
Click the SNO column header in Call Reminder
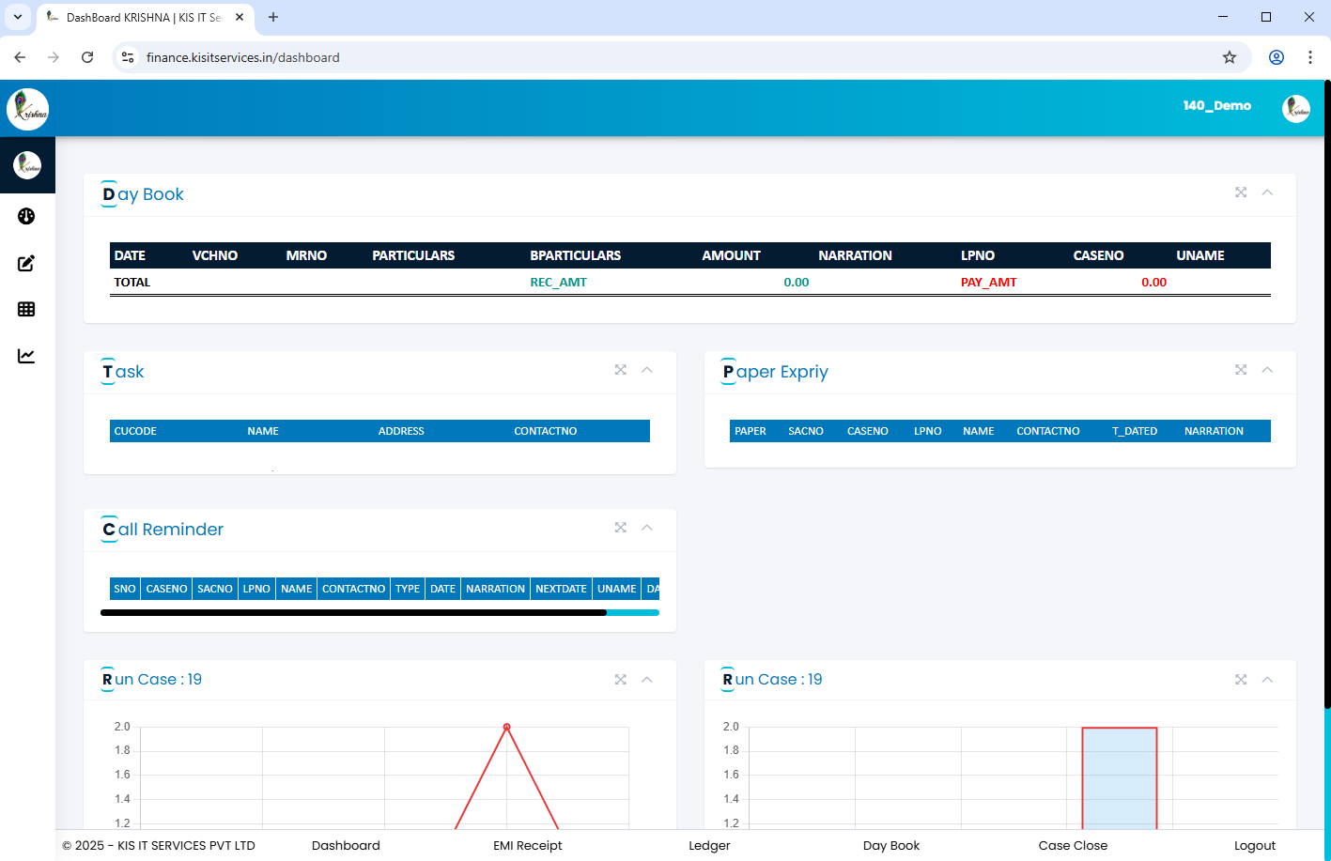coord(125,589)
